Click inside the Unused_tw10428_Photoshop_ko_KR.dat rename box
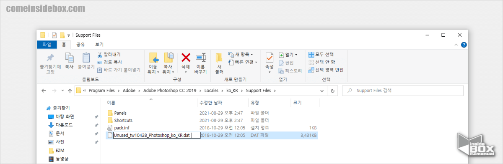 pos(157,136)
